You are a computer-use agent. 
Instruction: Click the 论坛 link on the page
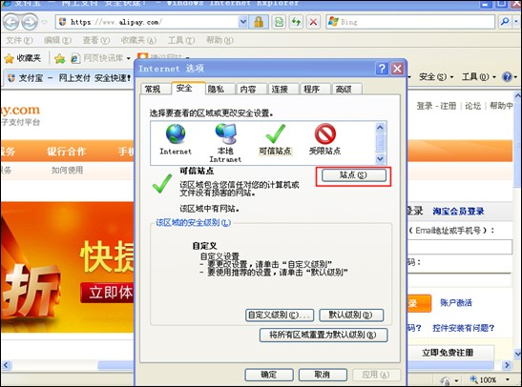[x=472, y=106]
